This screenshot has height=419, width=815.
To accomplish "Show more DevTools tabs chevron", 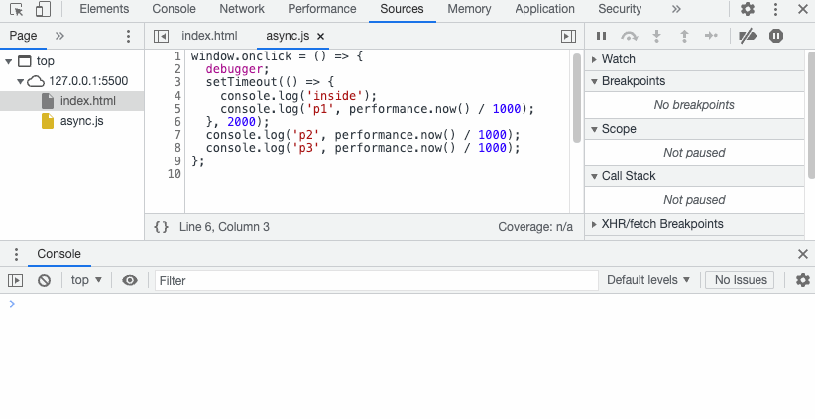I will (x=676, y=9).
